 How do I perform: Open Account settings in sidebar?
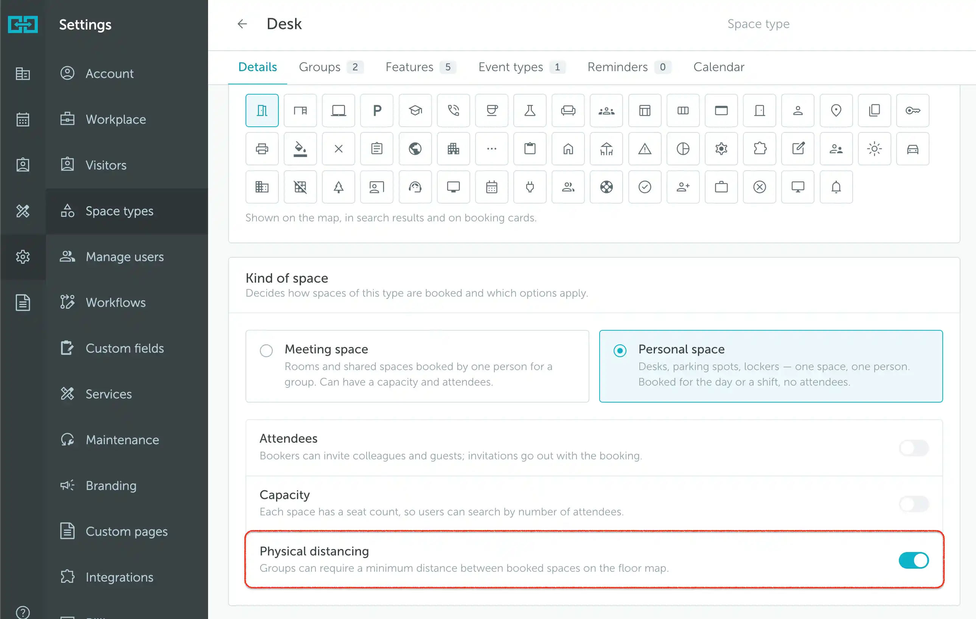[127, 73]
